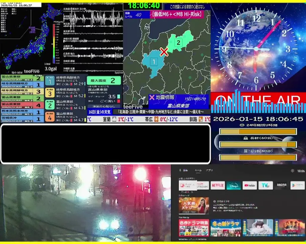Click the 振動レベル 40 indicator
Viewport: 306px width, 244px height.
(x=137, y=15)
